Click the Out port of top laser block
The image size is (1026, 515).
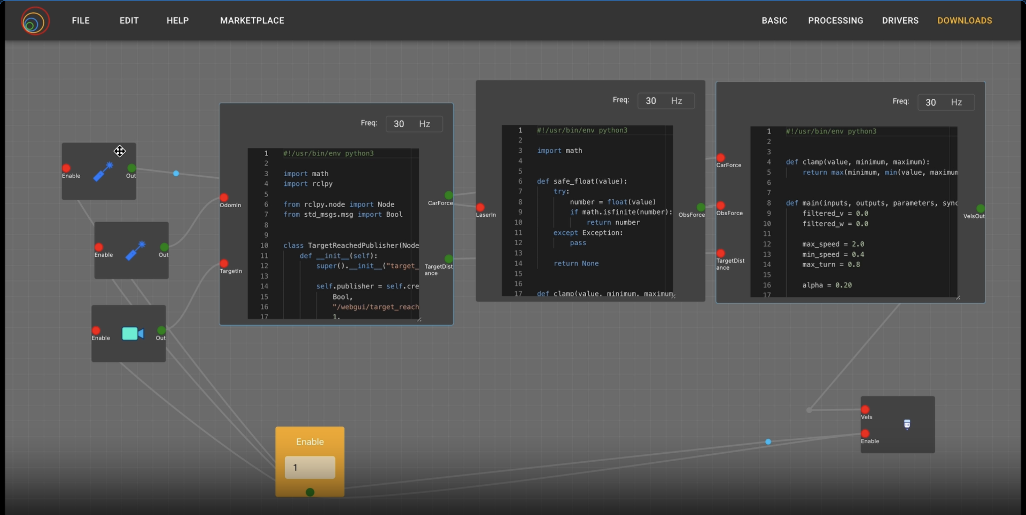pos(132,168)
